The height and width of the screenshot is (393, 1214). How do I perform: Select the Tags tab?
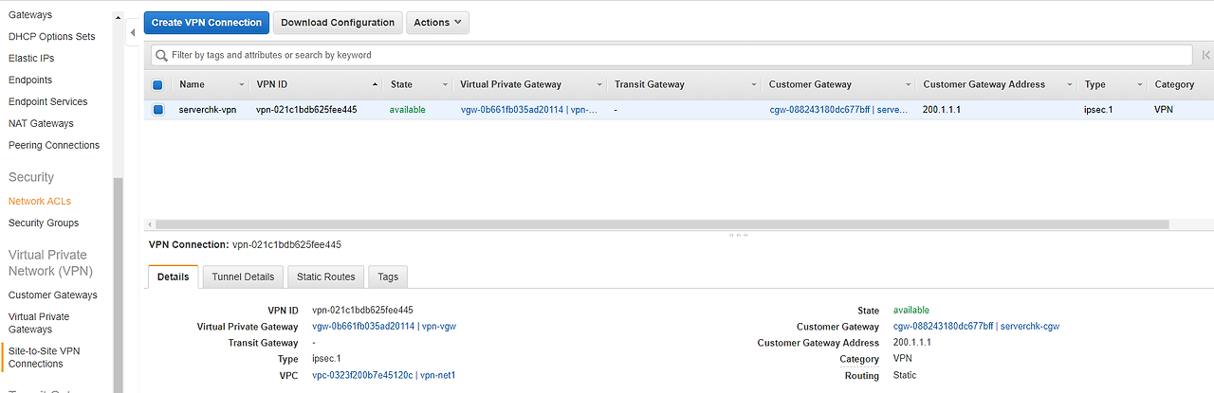pos(388,277)
